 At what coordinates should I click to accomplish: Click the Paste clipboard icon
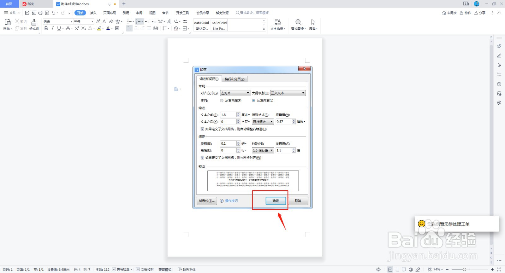[8, 22]
